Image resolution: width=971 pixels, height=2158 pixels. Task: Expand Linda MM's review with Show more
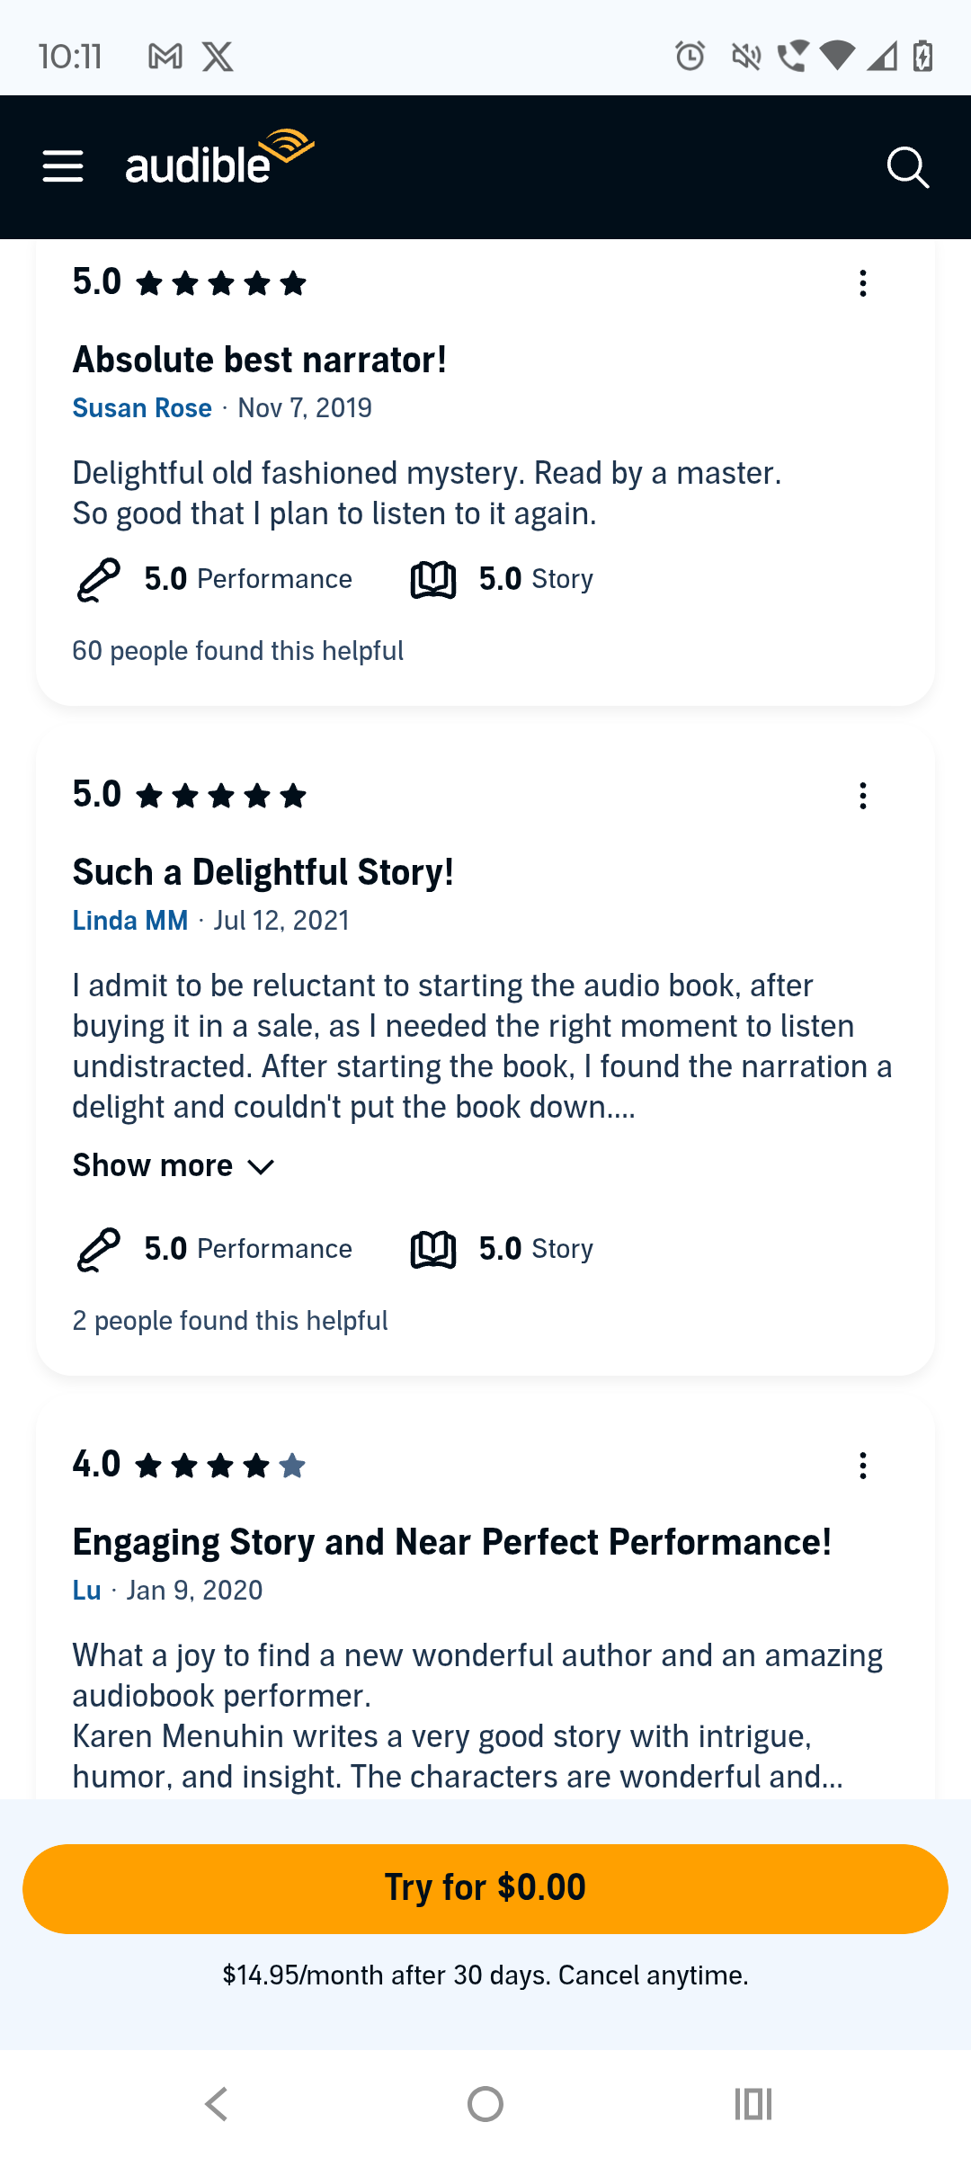153,1165
